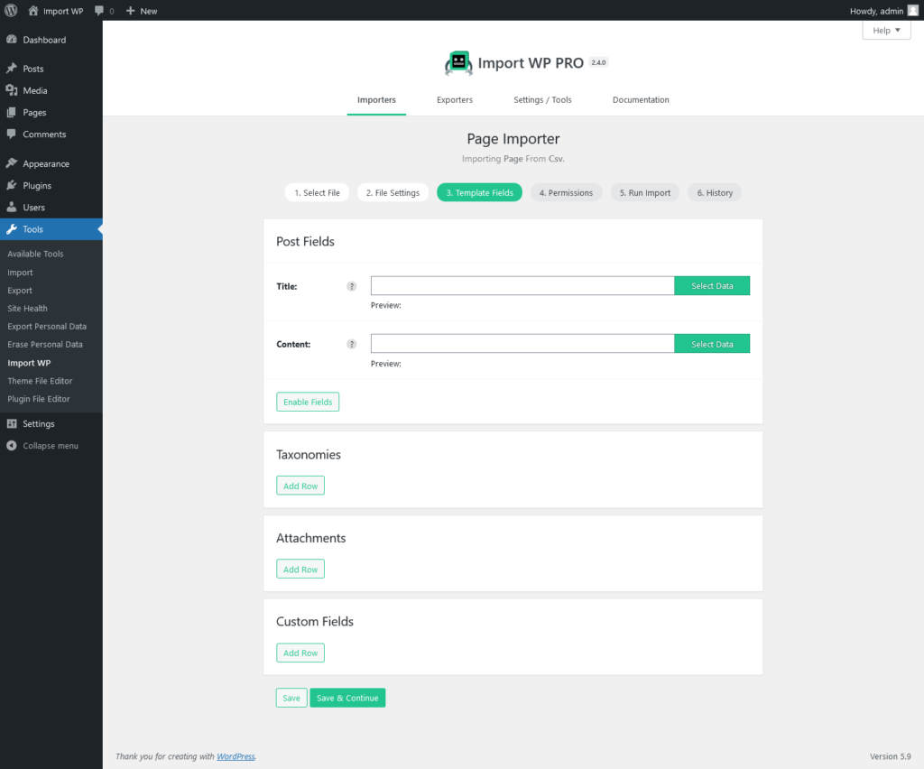Image resolution: width=924 pixels, height=769 pixels.
Task: Open Available Tools submenu item
Action: (35, 254)
